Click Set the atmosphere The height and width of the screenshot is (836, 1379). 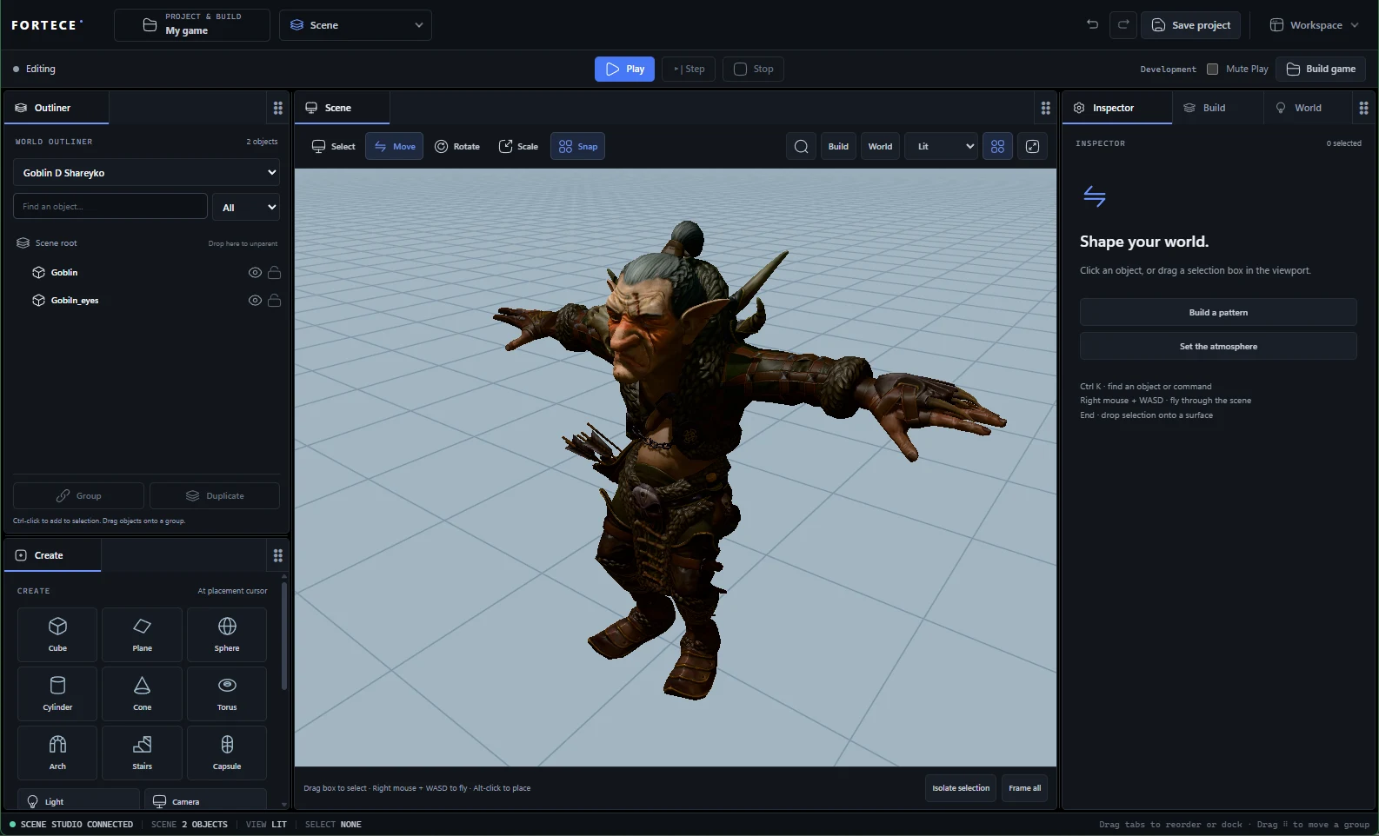click(x=1218, y=346)
